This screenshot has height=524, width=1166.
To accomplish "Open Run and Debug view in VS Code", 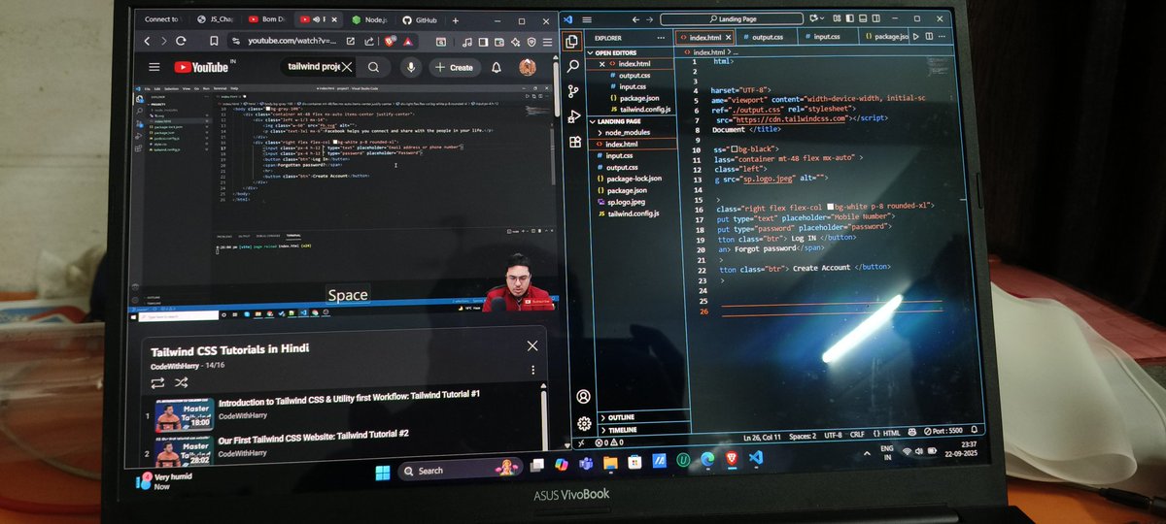I will tap(574, 116).
